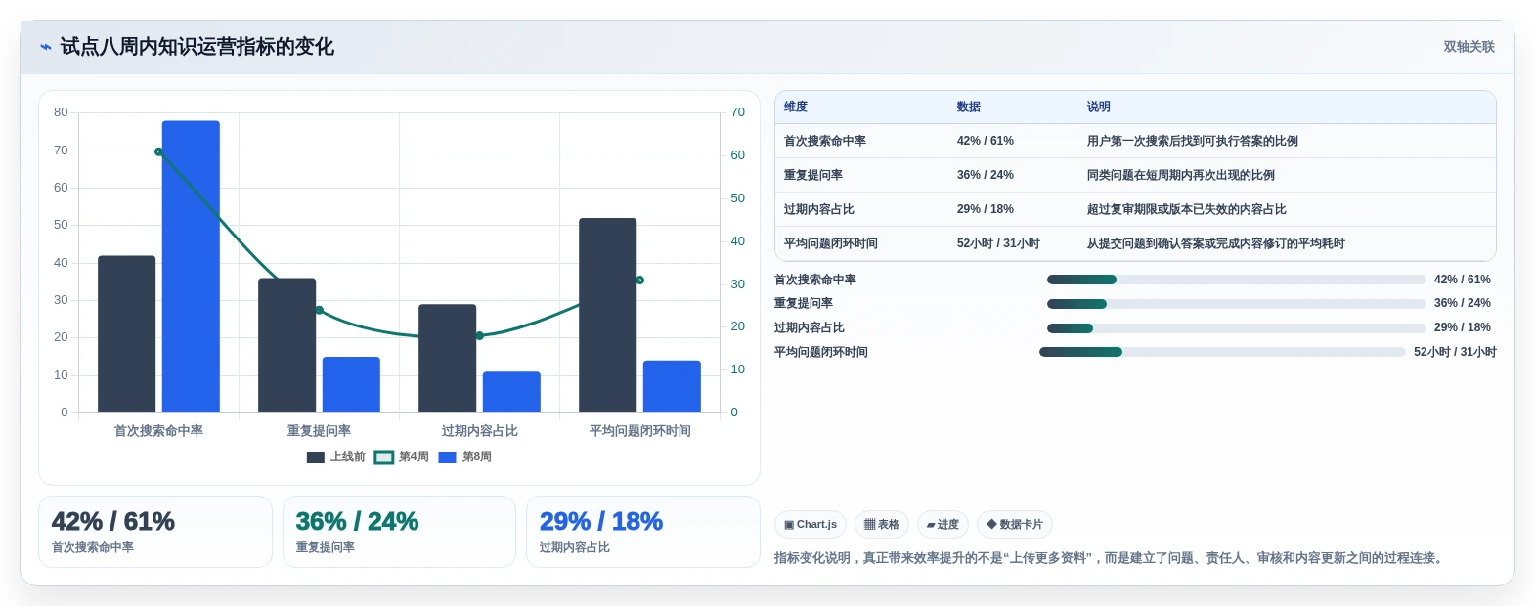Click table cell 42% / 61%
This screenshot has width=1535, height=606.
pos(986,141)
